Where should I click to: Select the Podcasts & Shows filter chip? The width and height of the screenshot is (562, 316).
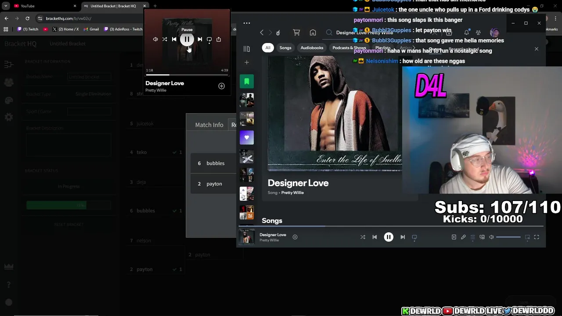[349, 48]
